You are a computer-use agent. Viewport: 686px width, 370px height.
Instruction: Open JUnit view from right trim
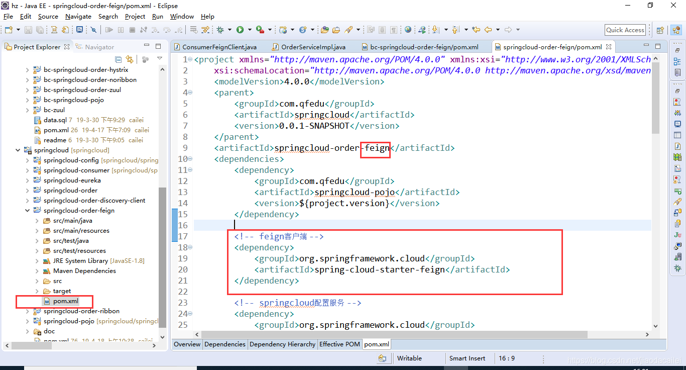click(678, 235)
